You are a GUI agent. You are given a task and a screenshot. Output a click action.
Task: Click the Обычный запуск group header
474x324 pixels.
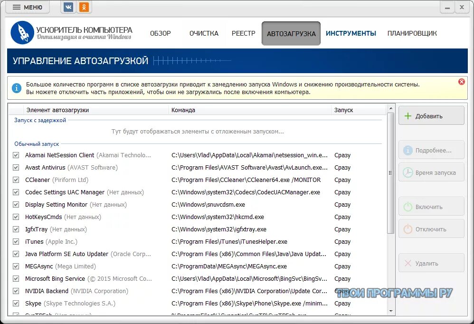click(37, 144)
